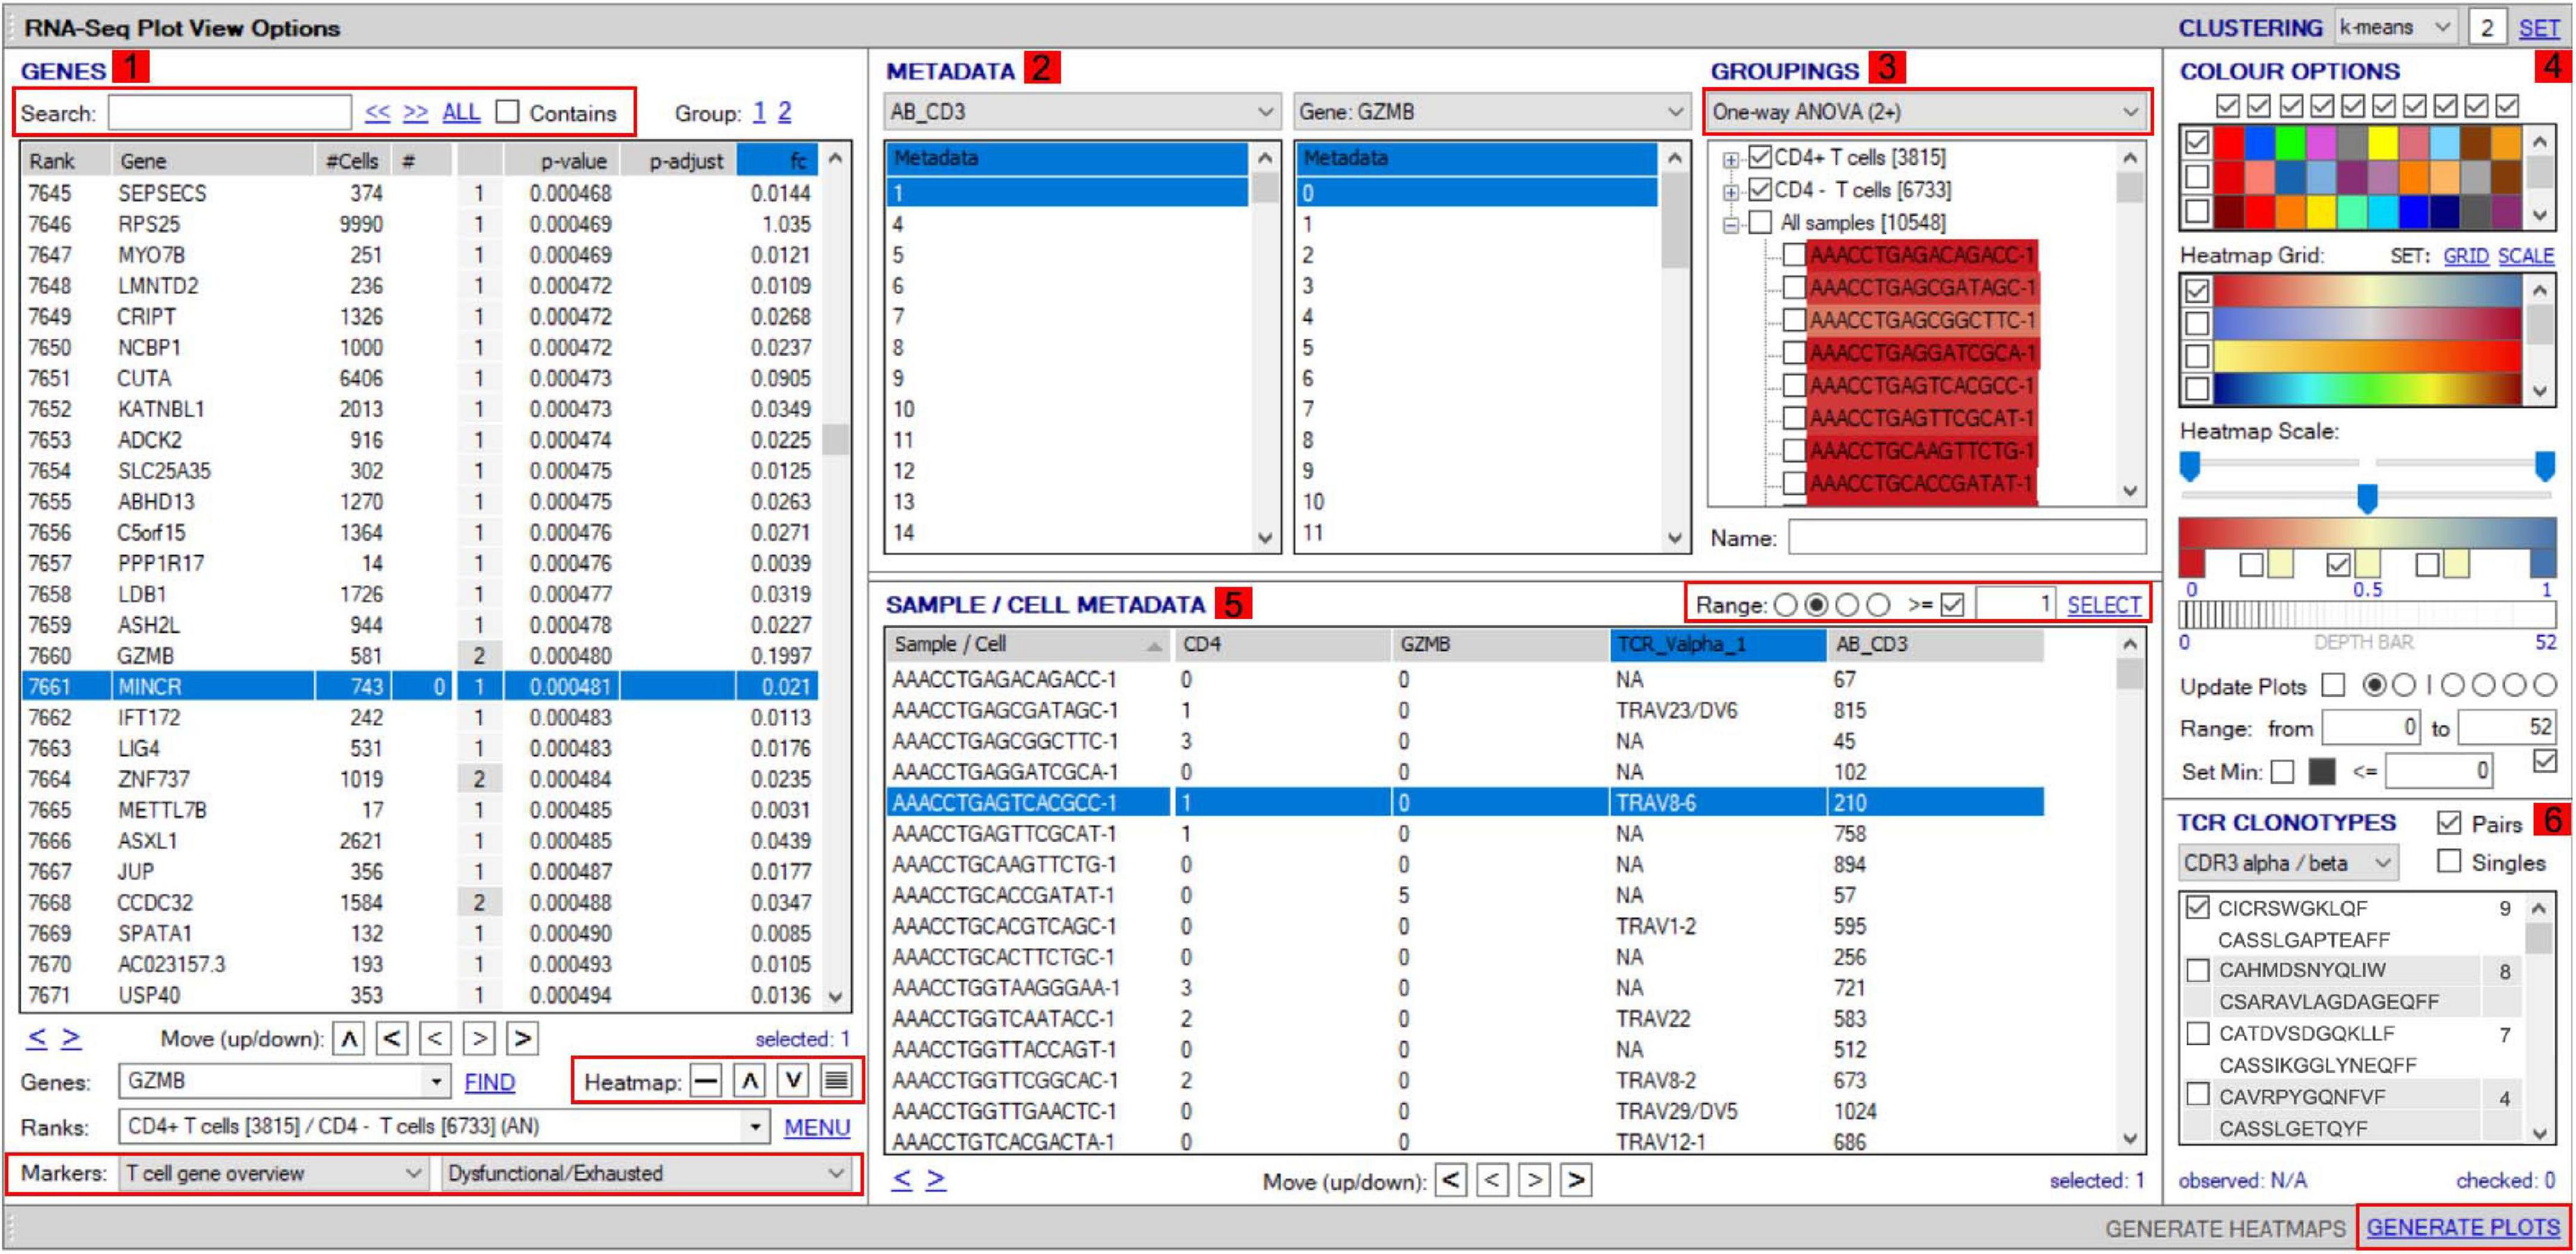The width and height of the screenshot is (2576, 1254).
Task: Click sample metadata bold left move button
Action: point(1450,1181)
